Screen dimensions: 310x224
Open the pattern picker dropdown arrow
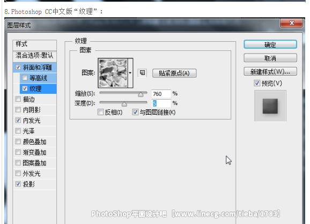[130, 73]
